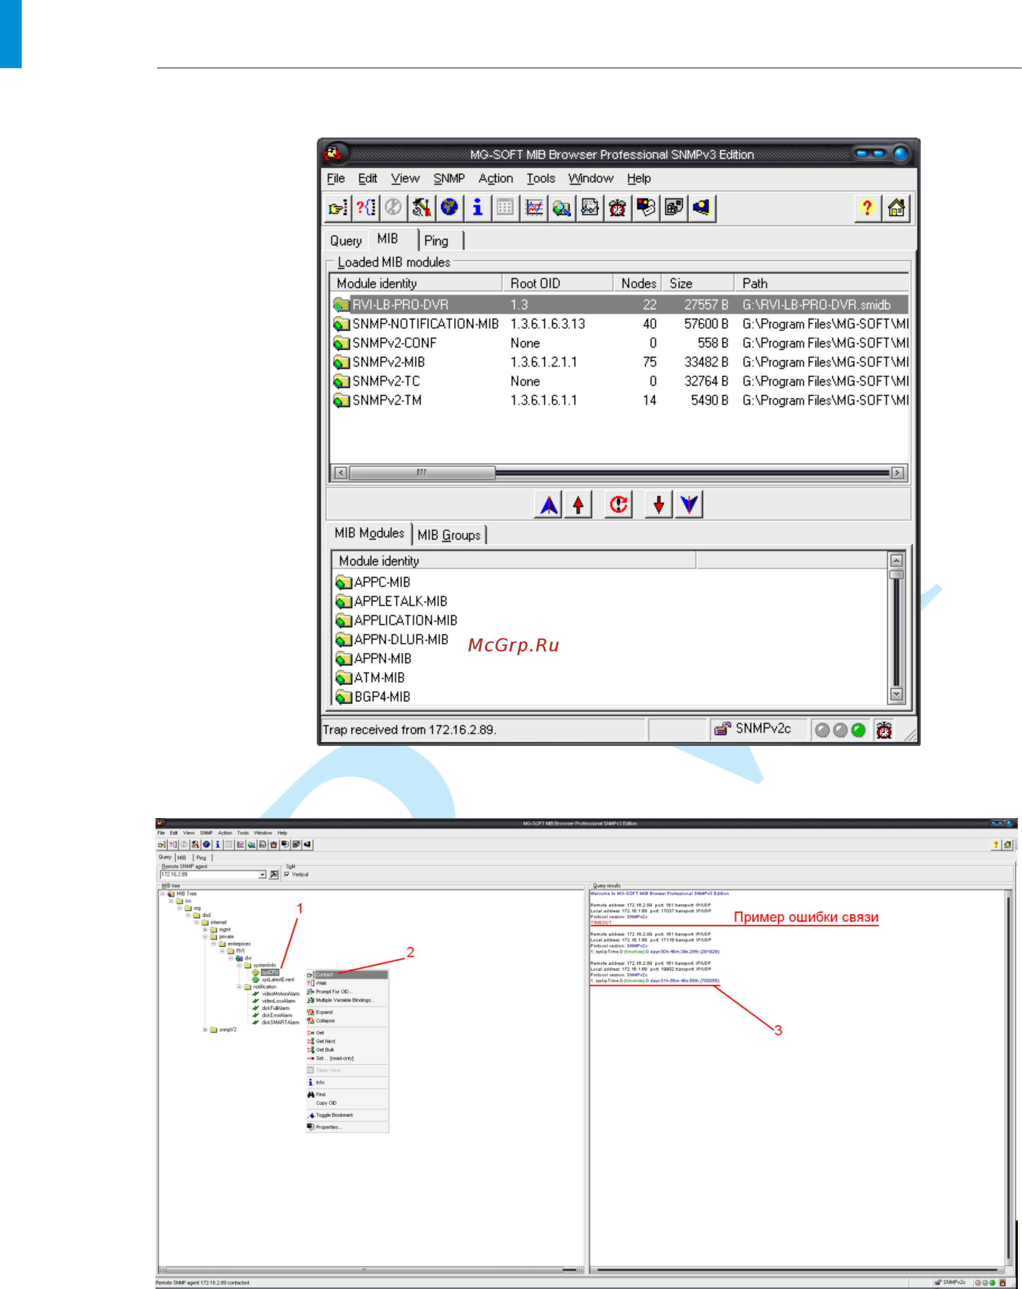Click the Expand icon in the context menu
Image resolution: width=1022 pixels, height=1289 pixels.
tap(311, 1012)
